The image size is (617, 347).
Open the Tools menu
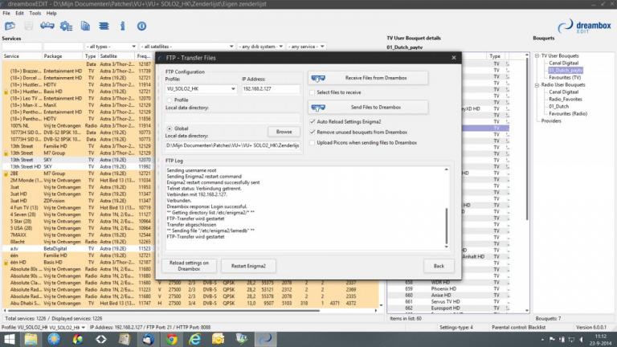(x=36, y=14)
